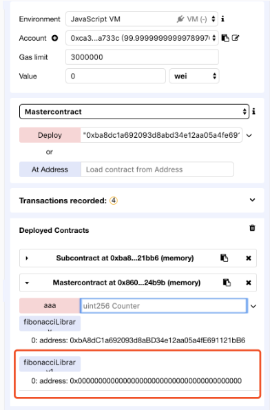Click the first fibonacciLibrary getter button
Viewport: 270px width, 410px height.
tap(50, 323)
